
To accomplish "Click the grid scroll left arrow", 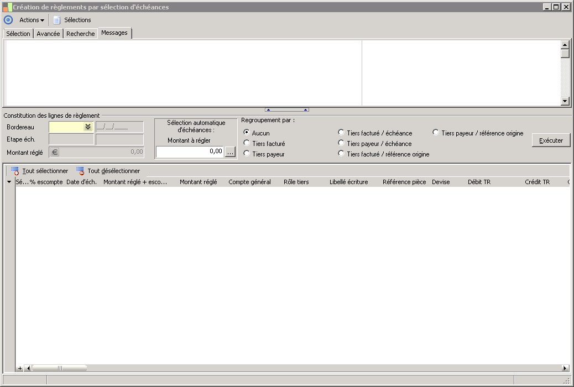I will (28, 368).
